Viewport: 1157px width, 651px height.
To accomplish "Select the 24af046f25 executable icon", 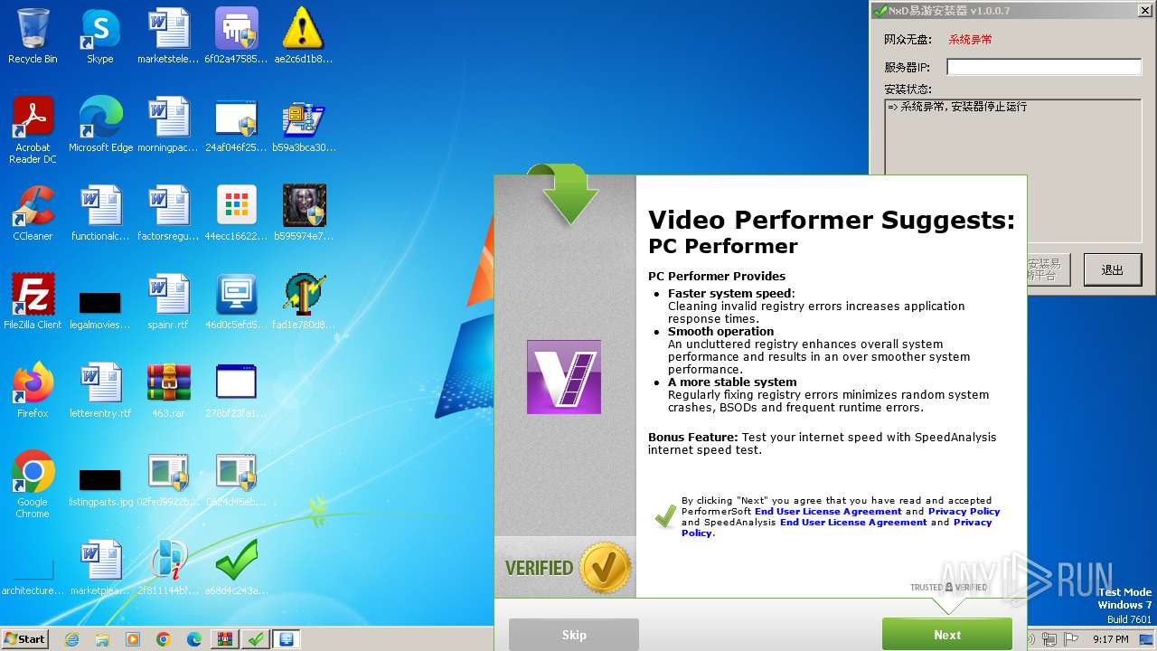I will 236,124.
